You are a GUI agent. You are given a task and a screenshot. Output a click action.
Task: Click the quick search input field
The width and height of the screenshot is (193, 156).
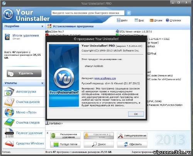(88, 13)
